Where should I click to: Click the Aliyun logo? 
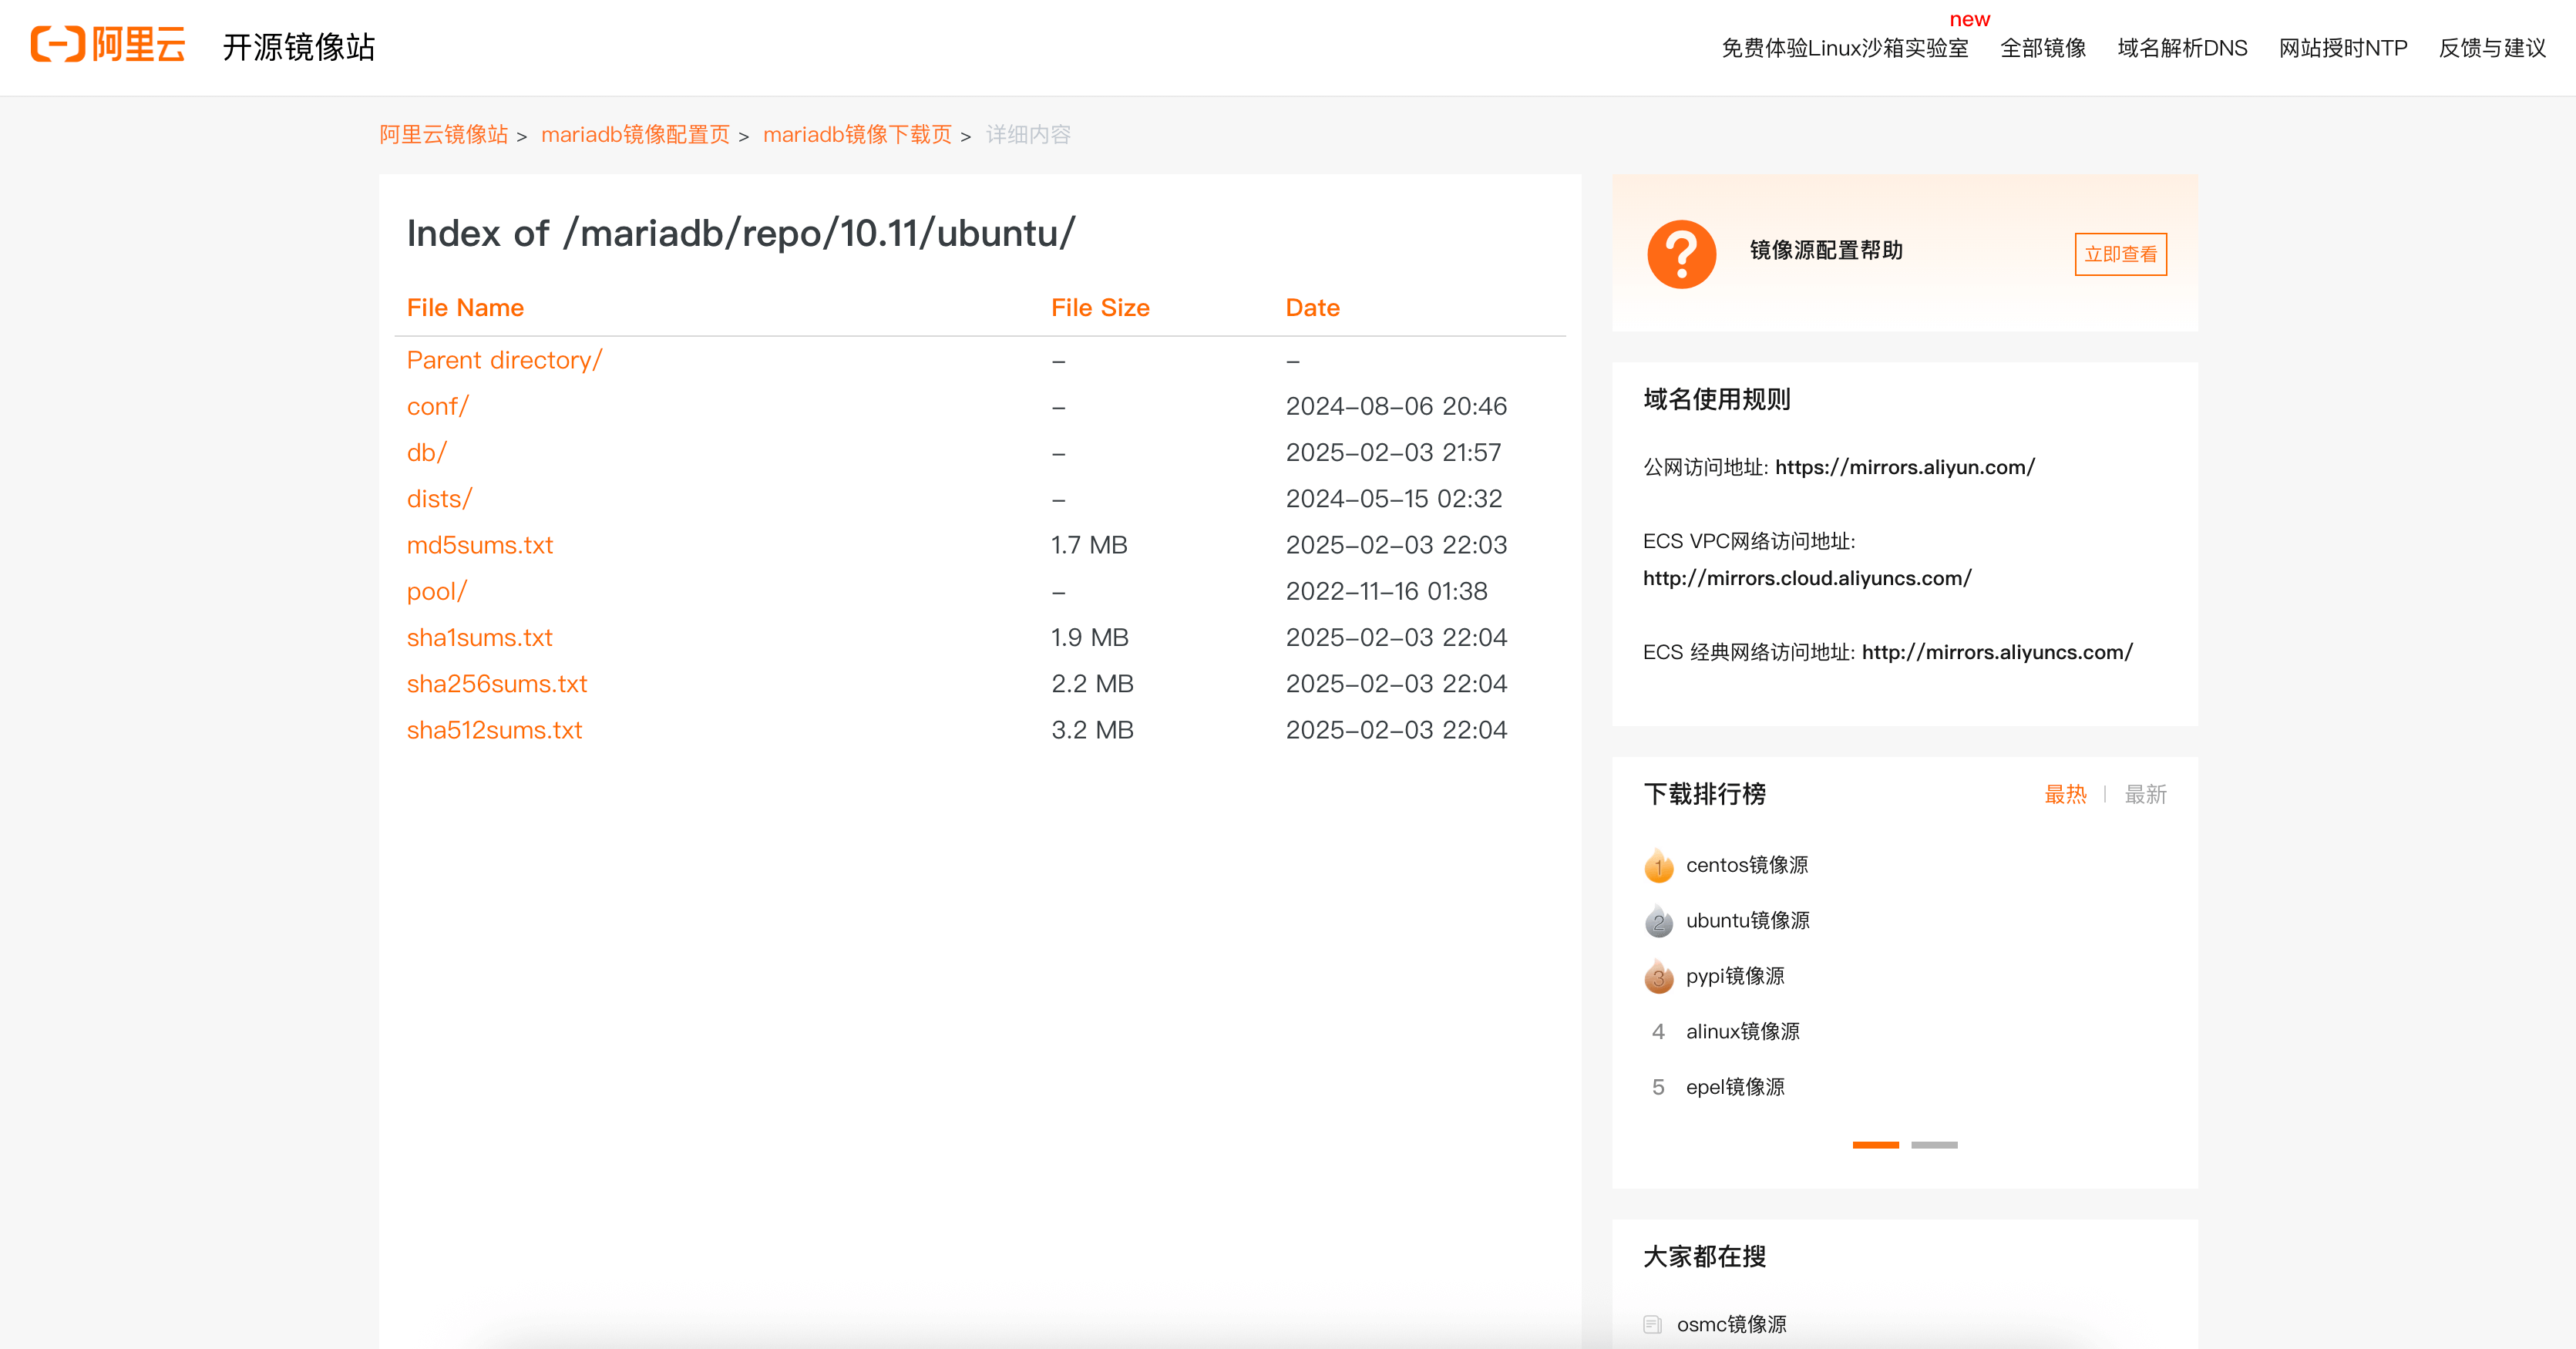point(108,45)
